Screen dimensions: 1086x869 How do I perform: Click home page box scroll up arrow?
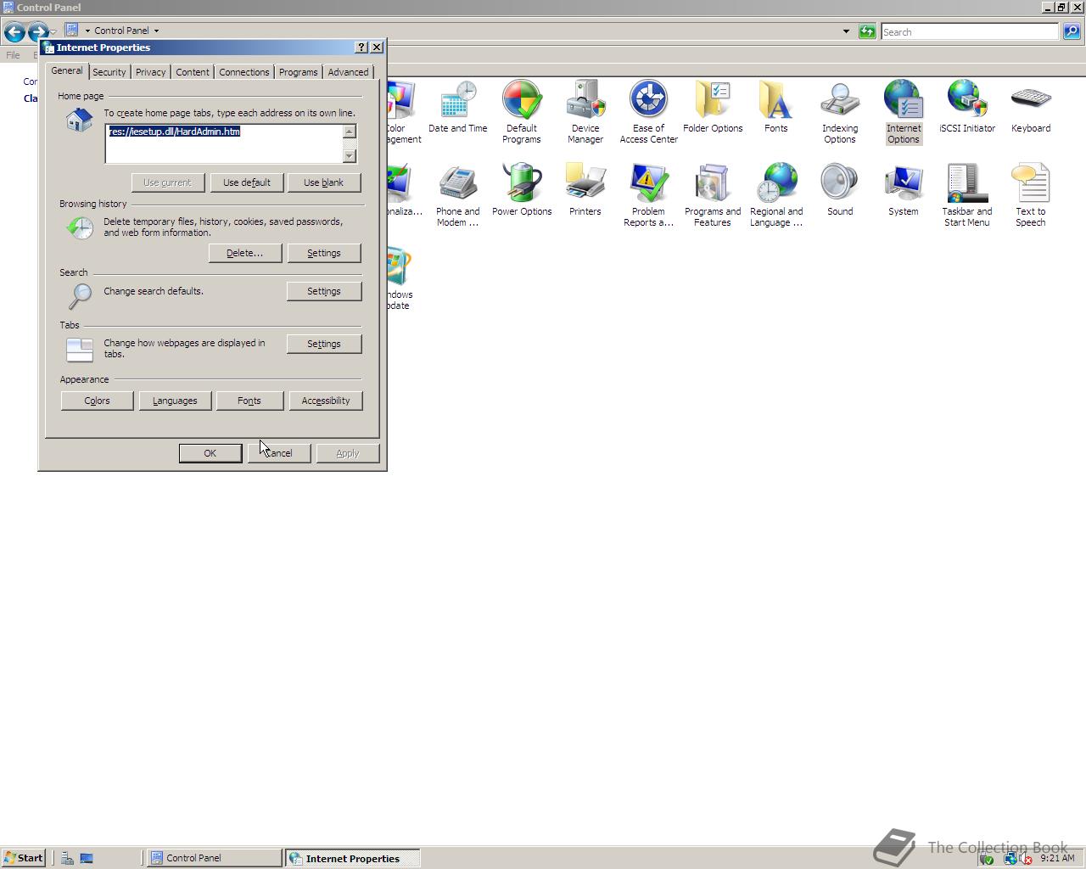(350, 131)
